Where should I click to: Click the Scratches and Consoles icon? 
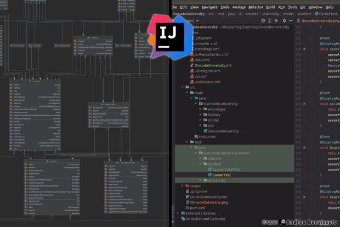coord(183,219)
